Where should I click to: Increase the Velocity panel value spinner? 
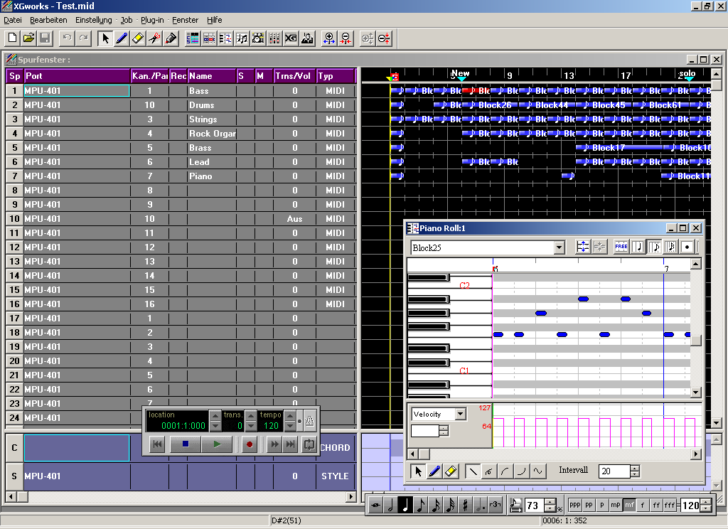(x=444, y=428)
